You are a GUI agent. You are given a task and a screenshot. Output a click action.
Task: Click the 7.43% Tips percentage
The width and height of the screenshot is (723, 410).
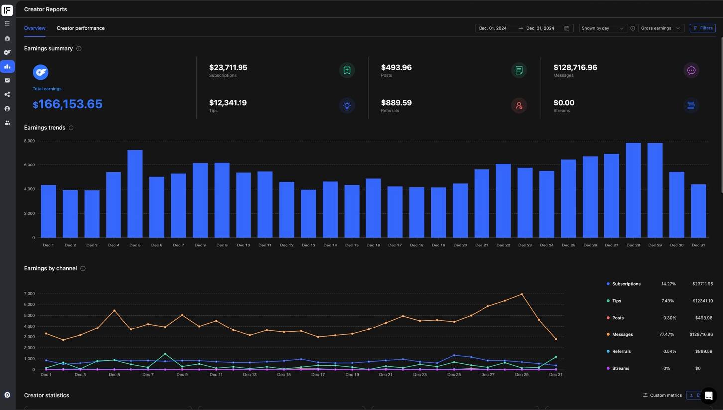coord(668,301)
